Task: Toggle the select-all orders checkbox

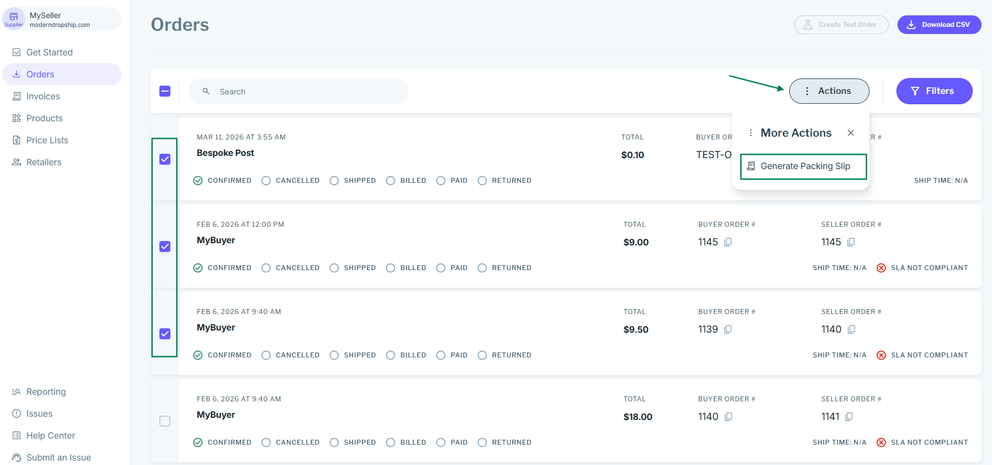Action: 165,91
